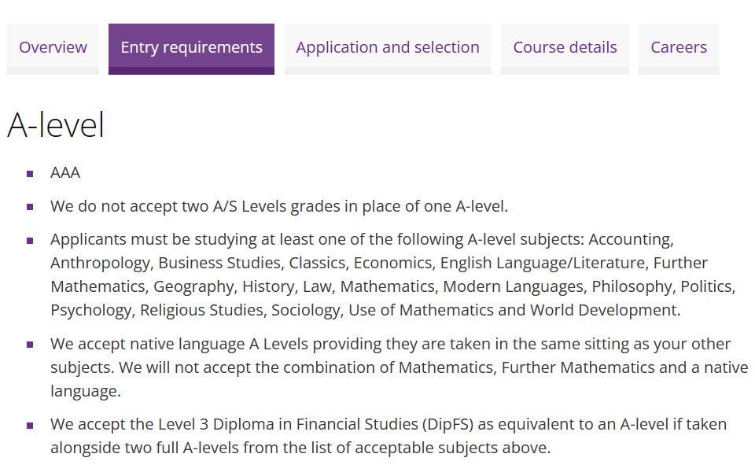The width and height of the screenshot is (755, 476).
Task: Click the AAA grade requirement text
Action: [x=65, y=172]
